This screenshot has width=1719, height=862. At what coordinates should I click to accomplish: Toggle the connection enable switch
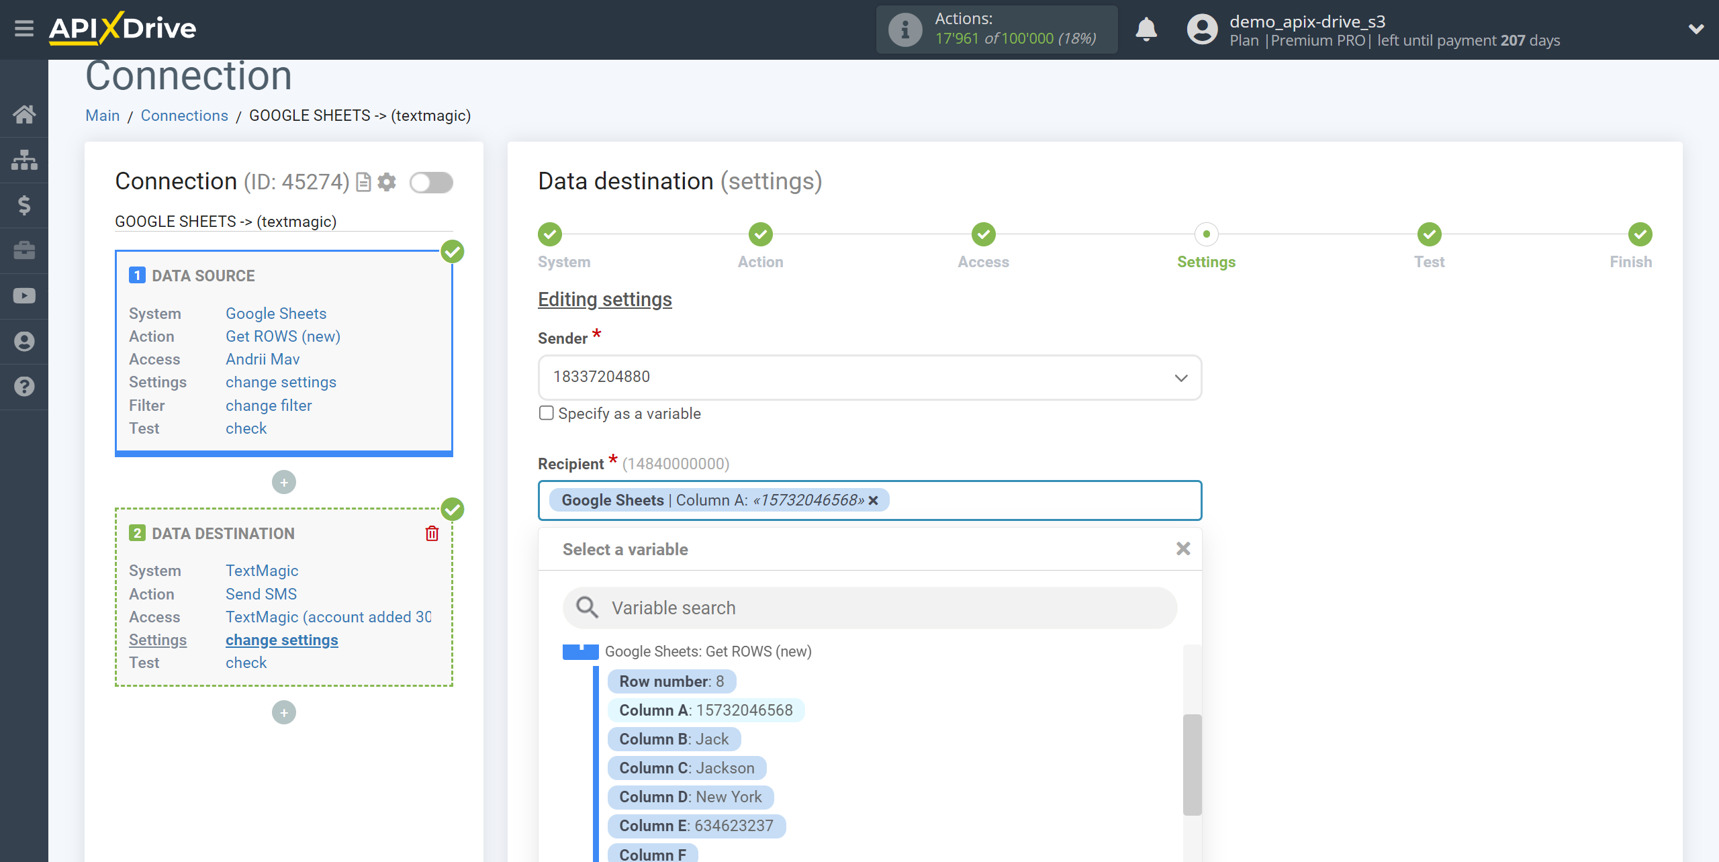431,182
